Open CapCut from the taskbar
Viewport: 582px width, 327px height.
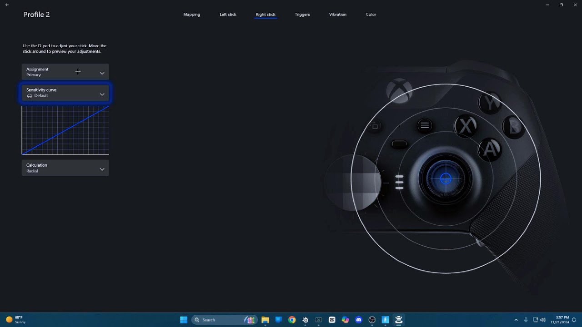tap(332, 320)
